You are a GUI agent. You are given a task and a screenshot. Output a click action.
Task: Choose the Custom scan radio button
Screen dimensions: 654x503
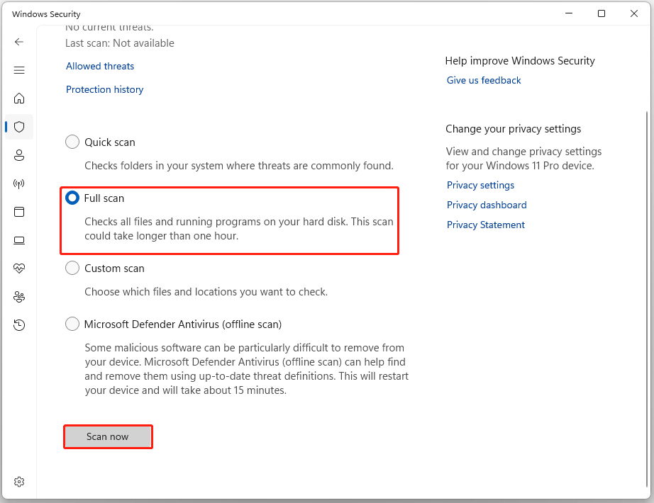tap(72, 268)
